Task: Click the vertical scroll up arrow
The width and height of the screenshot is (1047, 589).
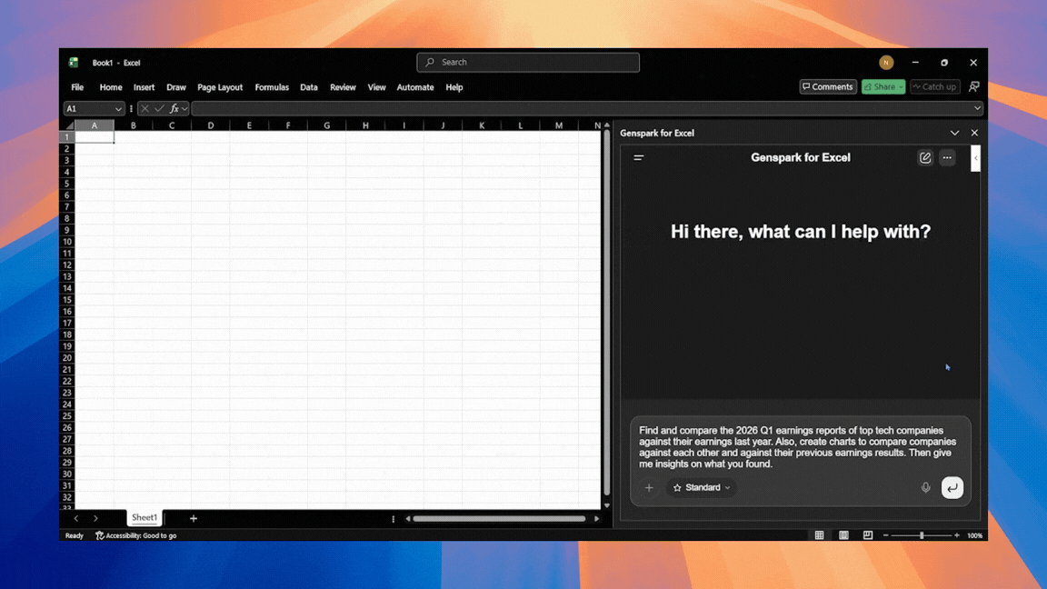Action: tap(606, 125)
